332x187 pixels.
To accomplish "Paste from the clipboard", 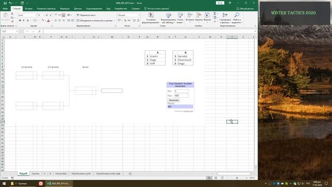I will click(x=6, y=17).
